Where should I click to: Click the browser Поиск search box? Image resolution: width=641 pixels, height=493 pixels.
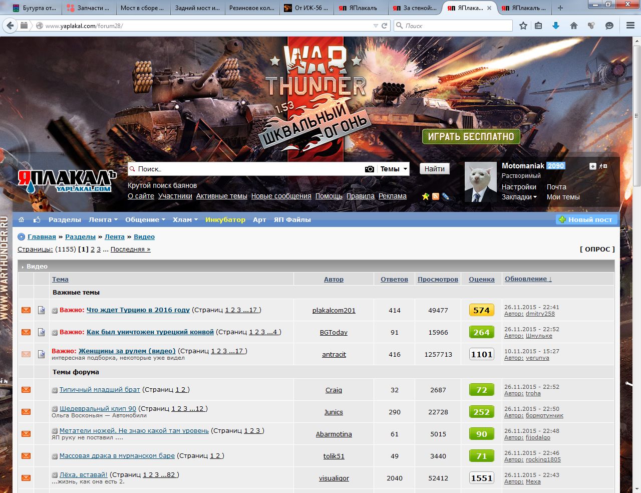coord(453,26)
